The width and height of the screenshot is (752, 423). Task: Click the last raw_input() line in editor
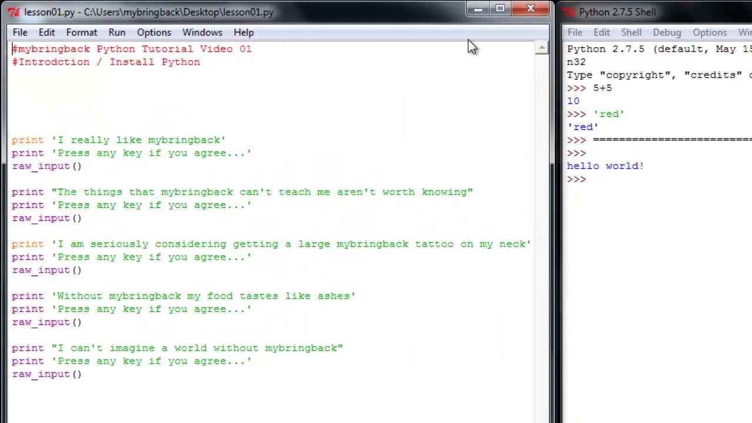(47, 374)
